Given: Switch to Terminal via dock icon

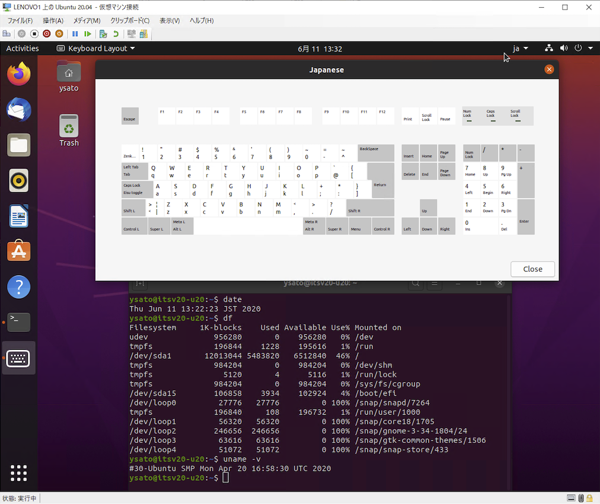Looking at the screenshot, I should [19, 322].
